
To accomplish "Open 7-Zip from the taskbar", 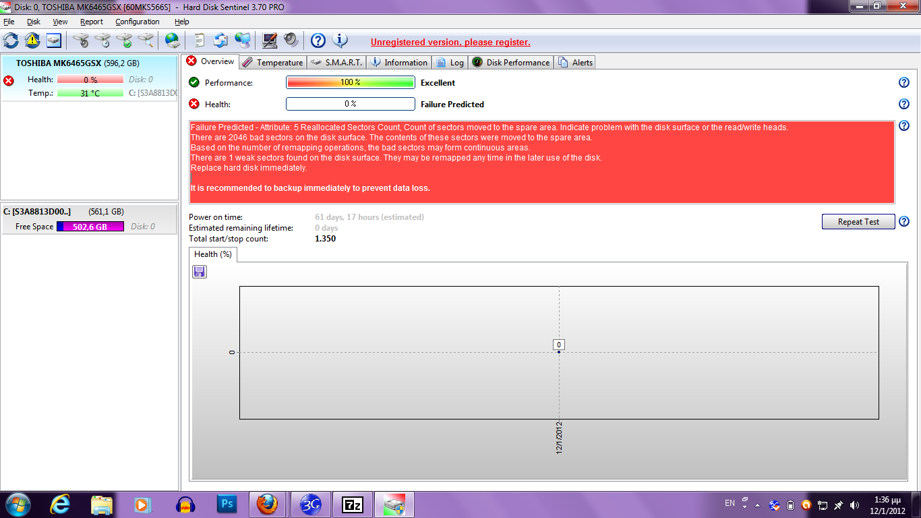I will tap(351, 504).
